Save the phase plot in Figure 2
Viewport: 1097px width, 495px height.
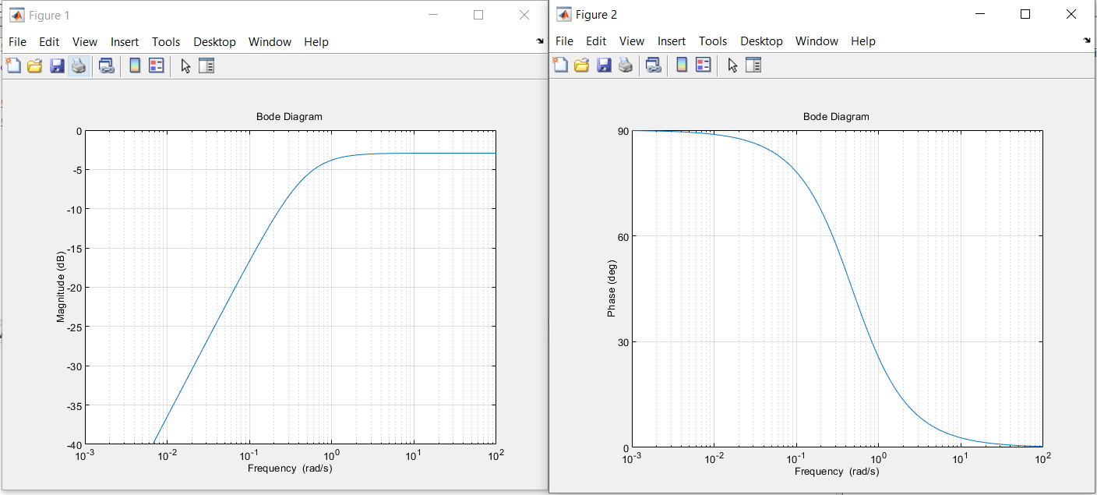[x=604, y=65]
